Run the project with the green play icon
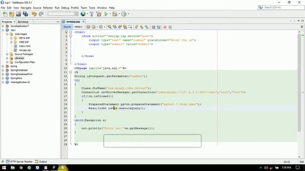The height and width of the screenshot is (171, 305). pyautogui.click(x=106, y=14)
